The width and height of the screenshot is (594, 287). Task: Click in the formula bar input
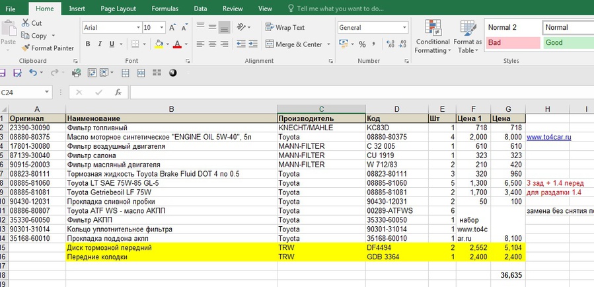click(362, 92)
